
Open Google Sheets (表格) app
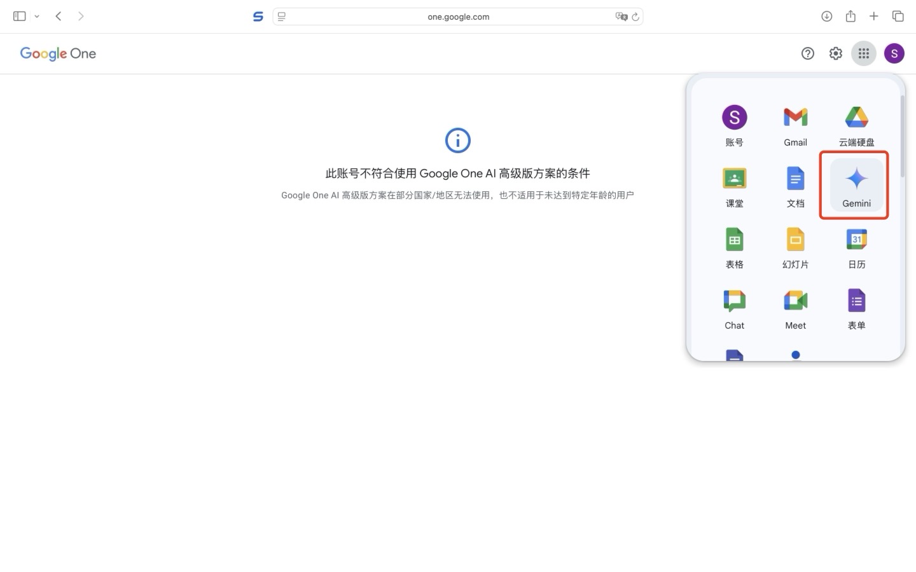(x=734, y=247)
